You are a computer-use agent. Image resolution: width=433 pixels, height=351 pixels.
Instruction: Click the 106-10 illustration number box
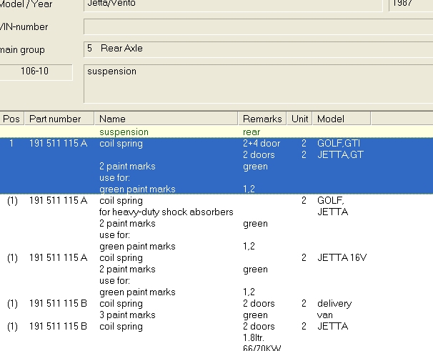tap(36, 71)
